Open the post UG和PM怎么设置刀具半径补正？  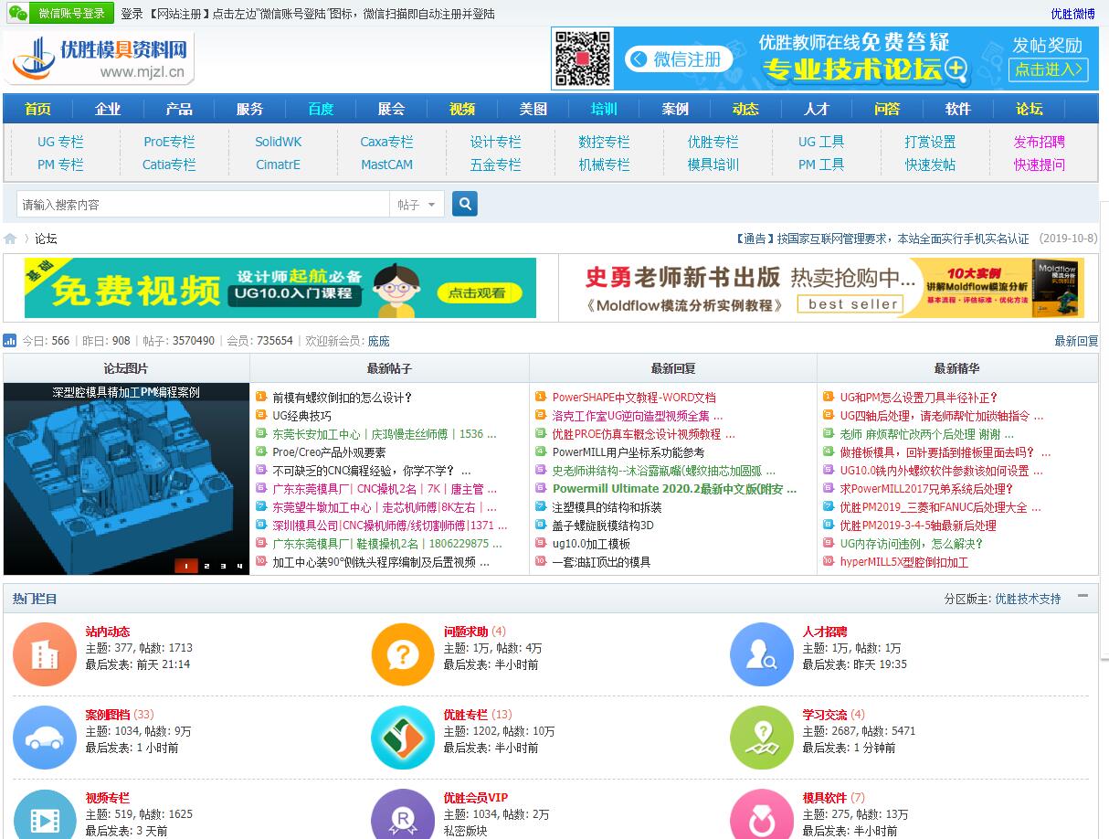click(919, 398)
